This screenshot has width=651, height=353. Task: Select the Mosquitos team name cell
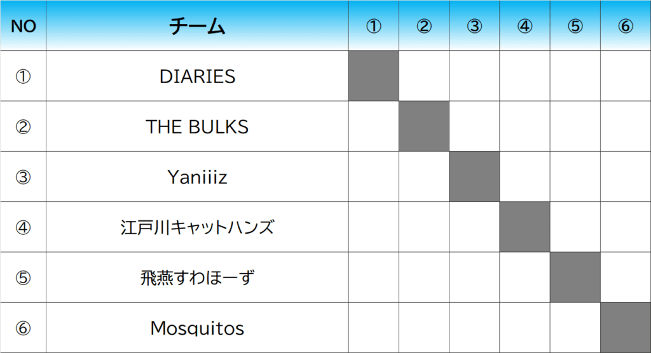[x=197, y=328]
